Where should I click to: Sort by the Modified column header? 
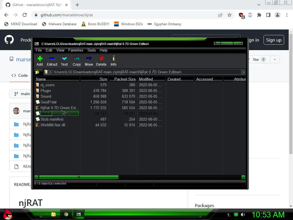point(152,79)
